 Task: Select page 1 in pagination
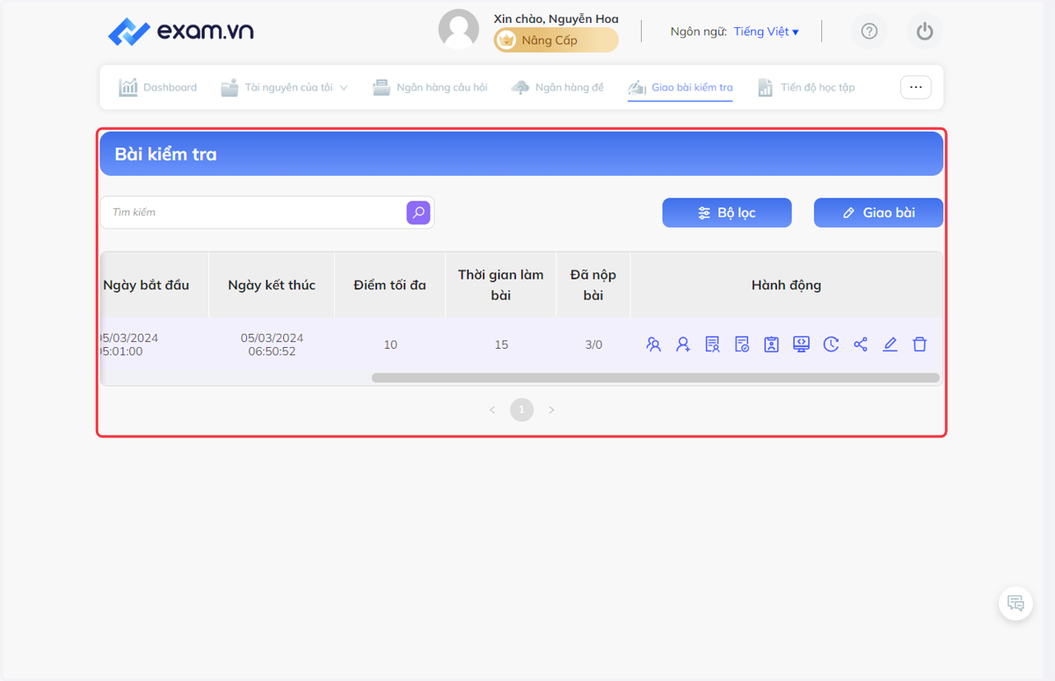tap(522, 409)
